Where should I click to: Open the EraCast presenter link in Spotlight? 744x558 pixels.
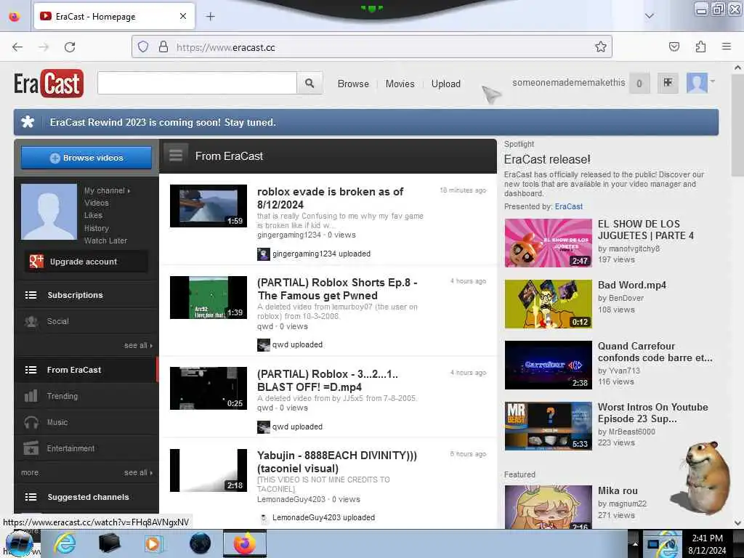568,206
